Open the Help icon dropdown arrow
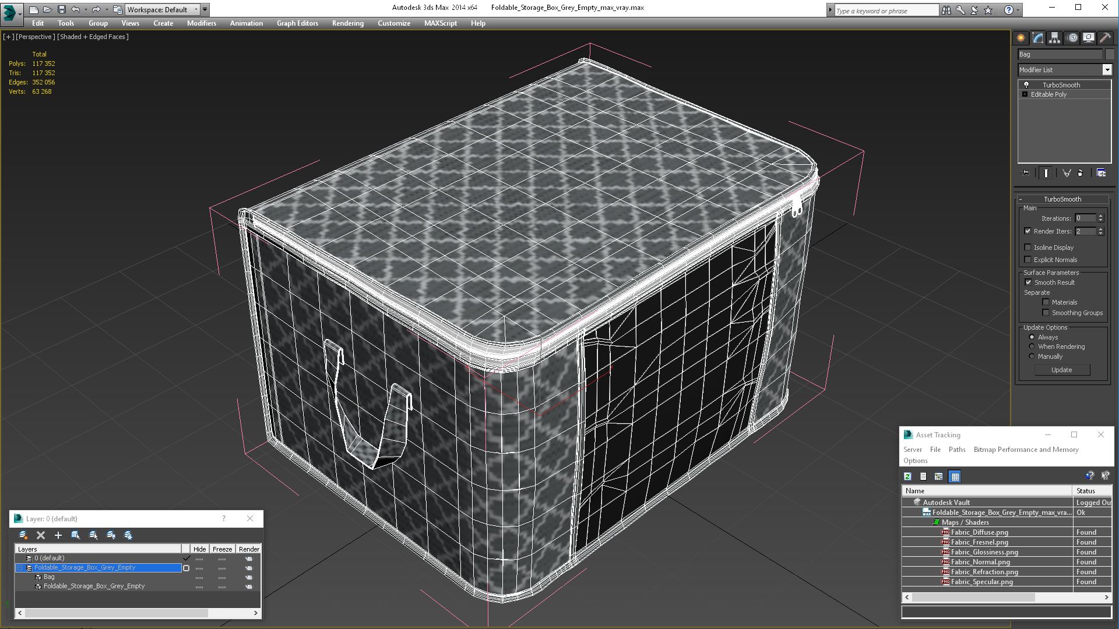 click(x=1018, y=10)
